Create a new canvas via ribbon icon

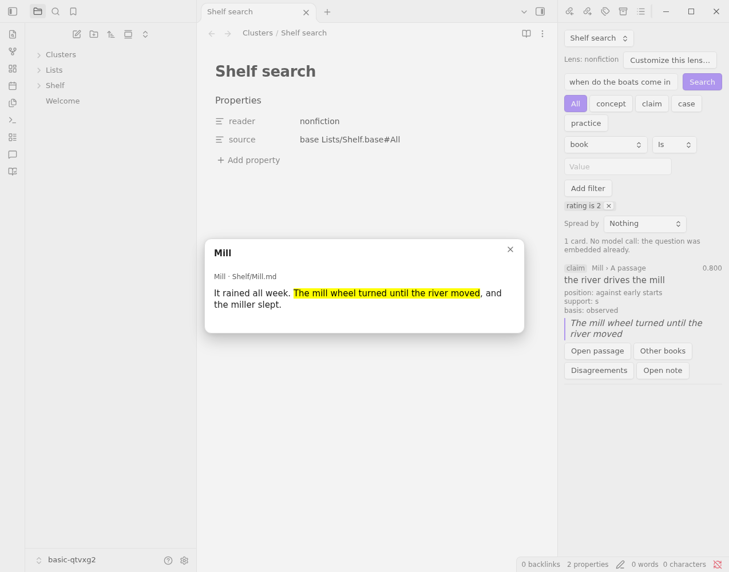[x=13, y=69]
